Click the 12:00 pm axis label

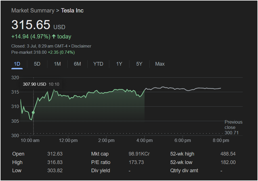click(68, 140)
